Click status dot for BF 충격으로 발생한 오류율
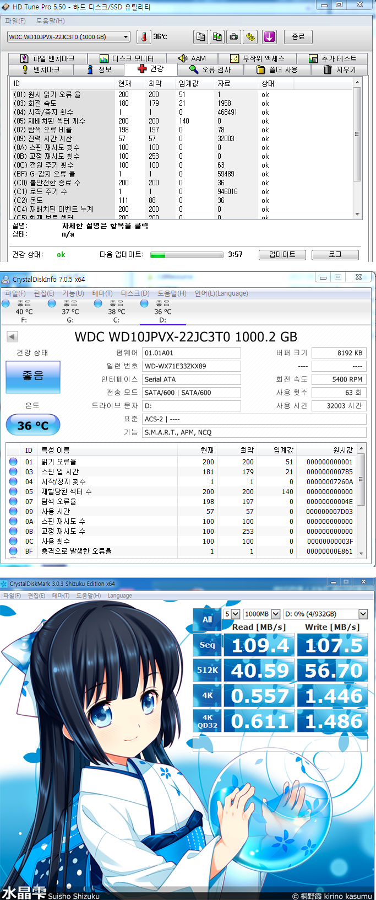This screenshot has height=900, width=376. click(13, 551)
